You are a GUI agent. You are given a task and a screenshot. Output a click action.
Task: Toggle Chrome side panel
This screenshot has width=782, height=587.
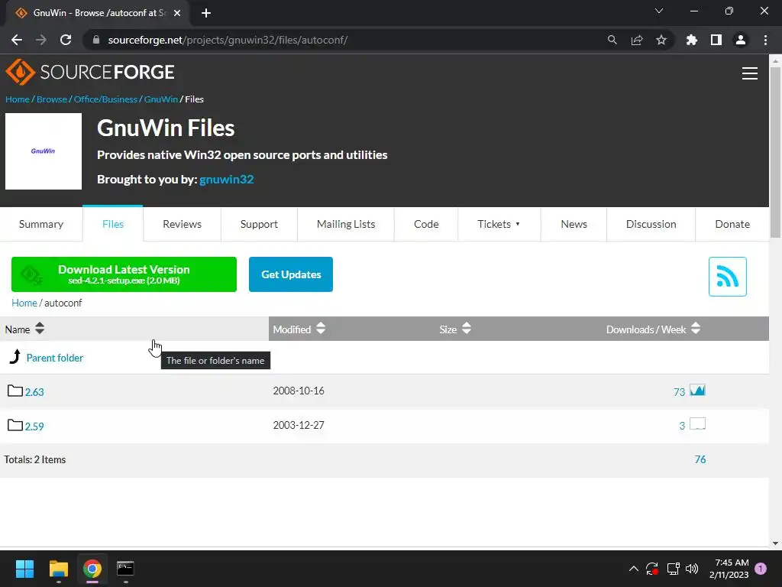(x=716, y=40)
